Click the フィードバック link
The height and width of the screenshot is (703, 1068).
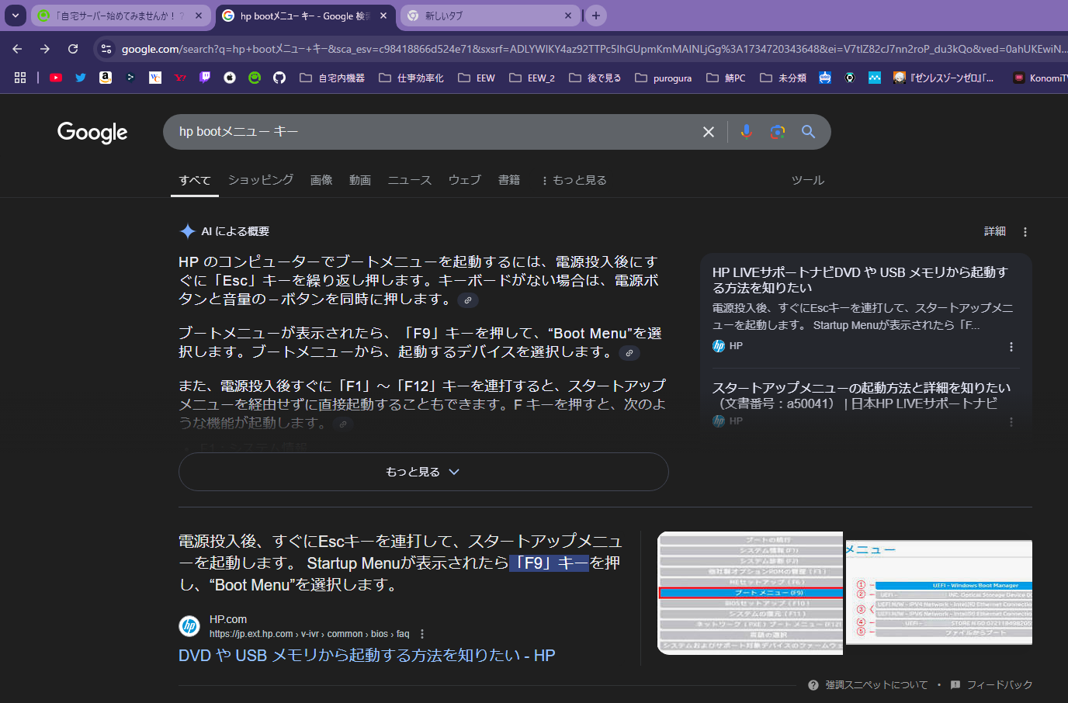(x=1000, y=685)
